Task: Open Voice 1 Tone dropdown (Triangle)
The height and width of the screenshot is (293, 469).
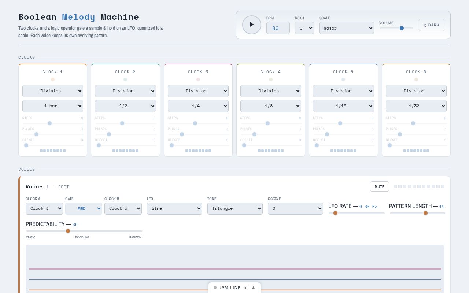Action: [235, 208]
